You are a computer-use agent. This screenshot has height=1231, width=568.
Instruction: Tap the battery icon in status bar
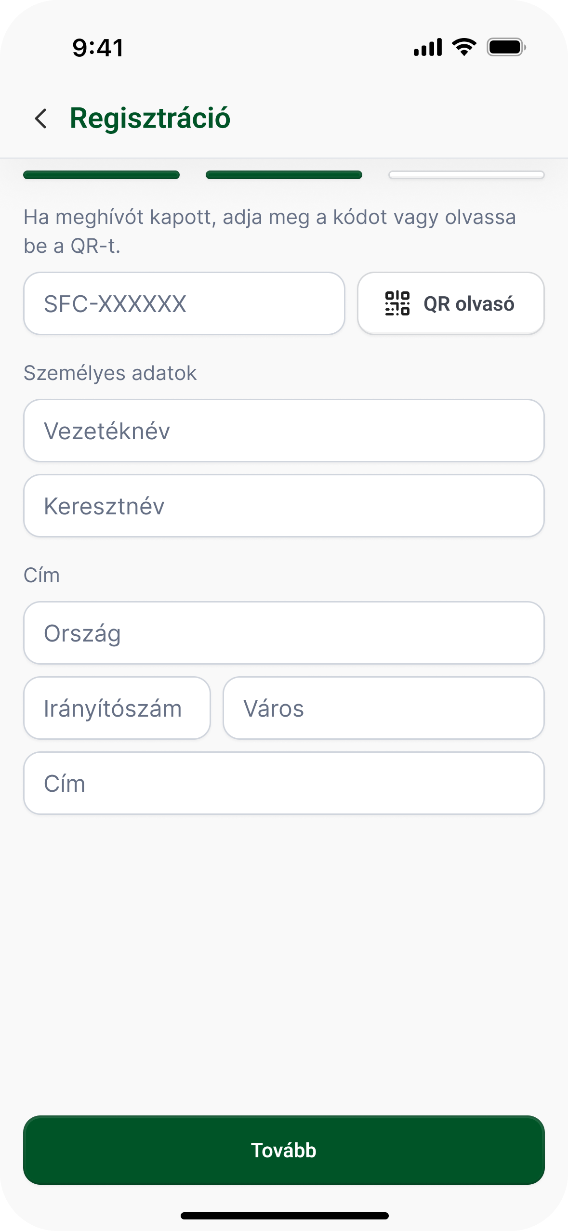pos(506,47)
